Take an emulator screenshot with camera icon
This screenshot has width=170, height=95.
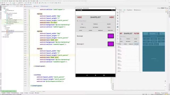point(117,27)
